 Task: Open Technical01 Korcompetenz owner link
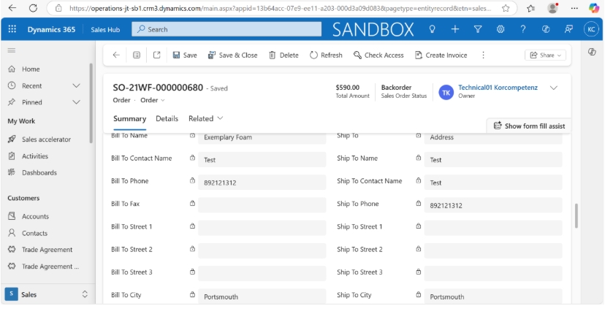tap(498, 88)
